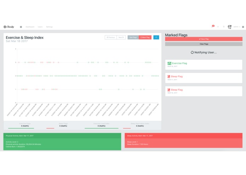Click the Exercise Flags progress bar
Screen dimensions: 246x175
[21, 128]
